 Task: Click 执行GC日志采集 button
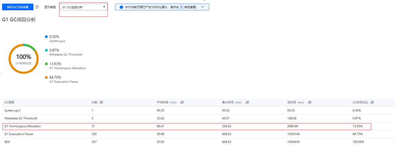point(18,7)
